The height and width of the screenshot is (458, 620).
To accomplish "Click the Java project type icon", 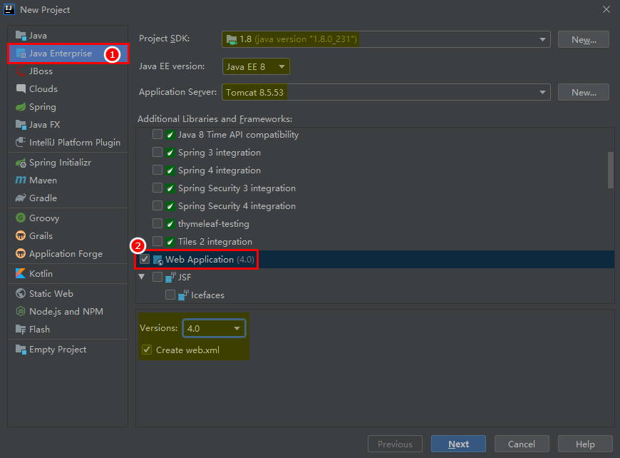I will tap(21, 35).
